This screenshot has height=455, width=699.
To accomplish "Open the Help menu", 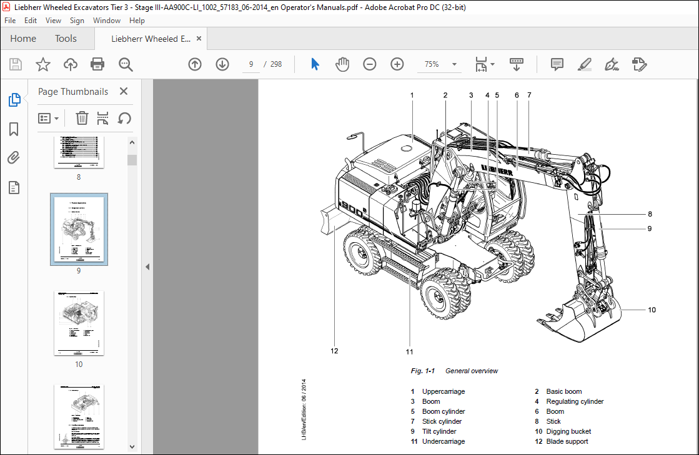I will tap(137, 21).
